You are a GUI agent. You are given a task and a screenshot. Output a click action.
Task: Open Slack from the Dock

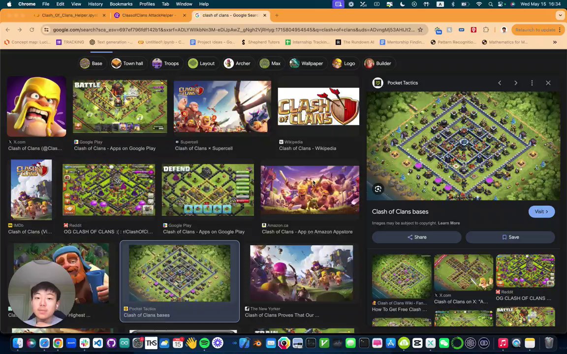tap(85, 343)
